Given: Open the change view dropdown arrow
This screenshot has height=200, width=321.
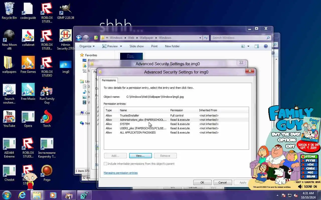Looking at the screenshot, I should (x=248, y=46).
